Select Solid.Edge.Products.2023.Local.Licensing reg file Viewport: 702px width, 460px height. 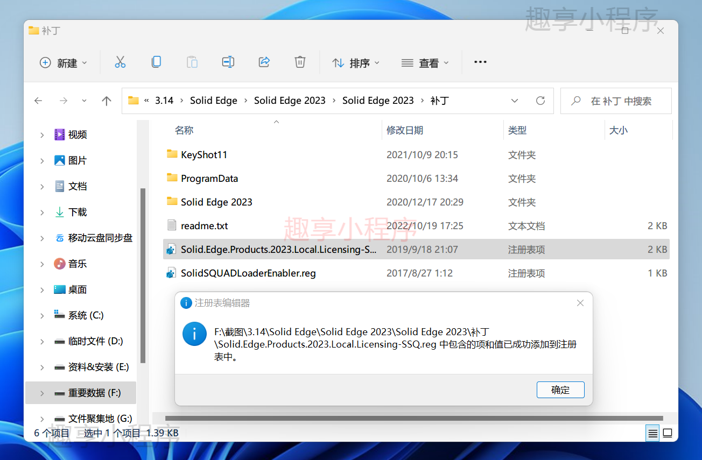(416, 250)
